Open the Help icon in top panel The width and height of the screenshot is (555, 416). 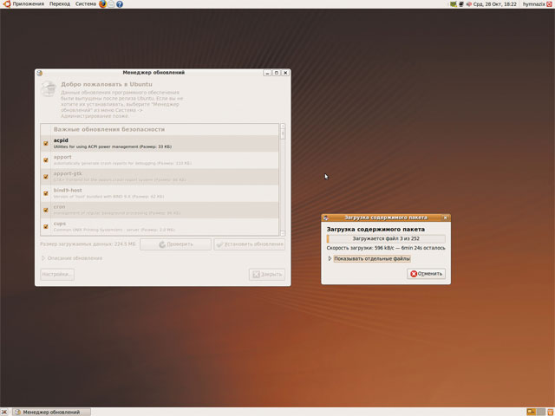click(120, 4)
